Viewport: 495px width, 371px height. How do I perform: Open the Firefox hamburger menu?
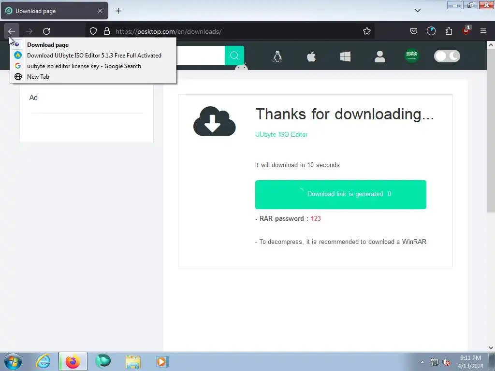point(483,31)
